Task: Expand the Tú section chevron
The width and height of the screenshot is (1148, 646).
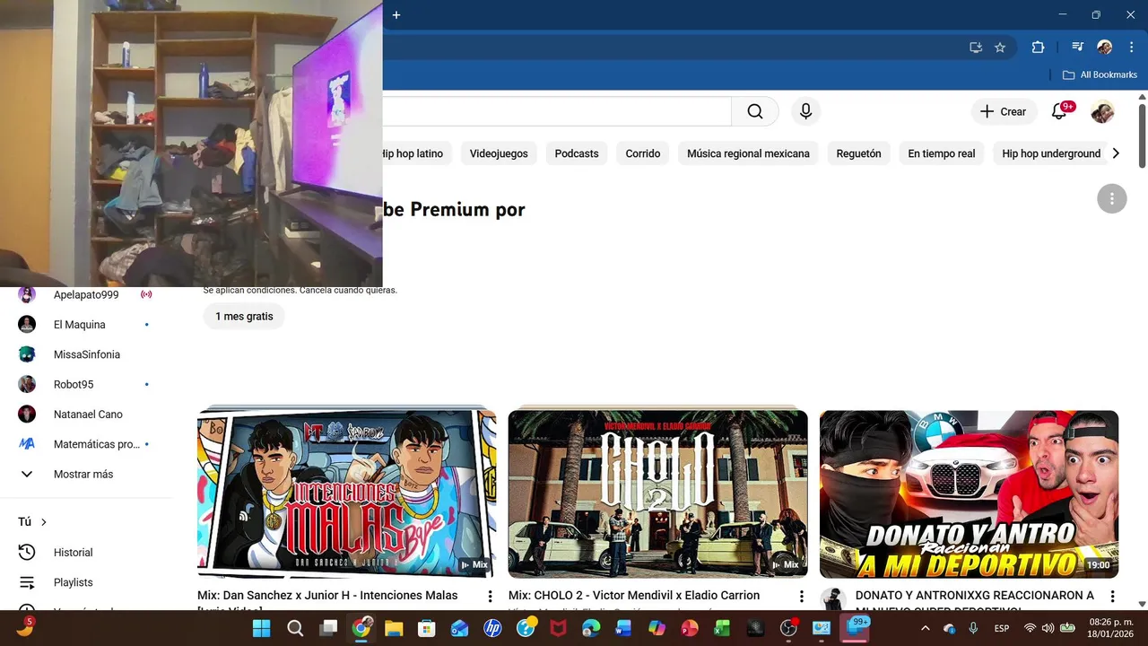Action: (x=43, y=522)
